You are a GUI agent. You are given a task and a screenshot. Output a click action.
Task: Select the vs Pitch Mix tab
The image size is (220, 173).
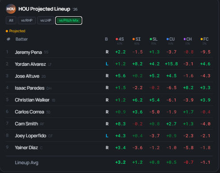tap(68, 20)
